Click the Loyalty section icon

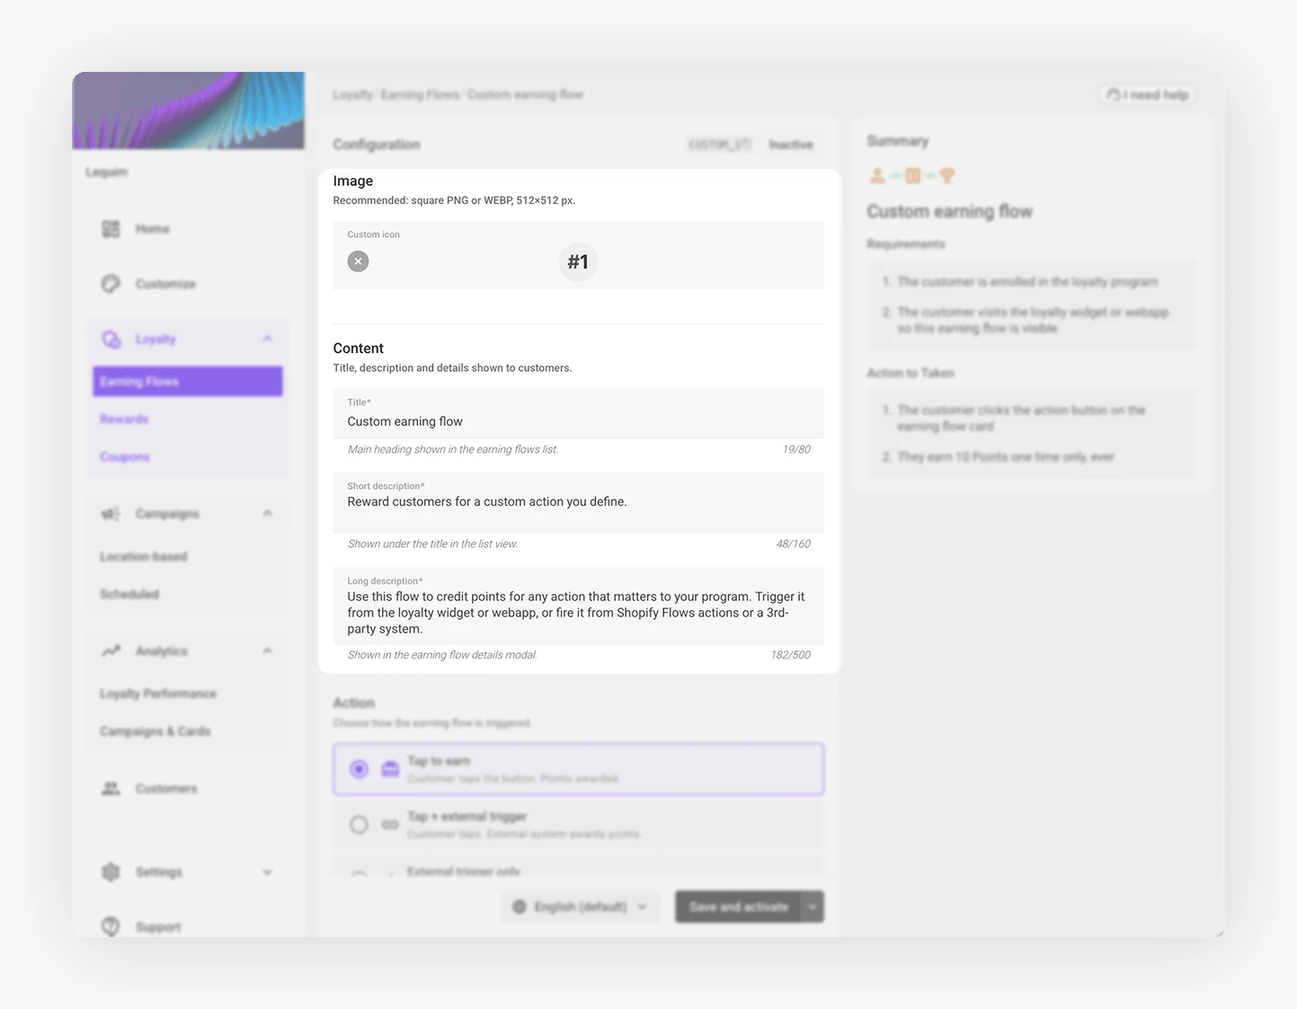pos(111,339)
